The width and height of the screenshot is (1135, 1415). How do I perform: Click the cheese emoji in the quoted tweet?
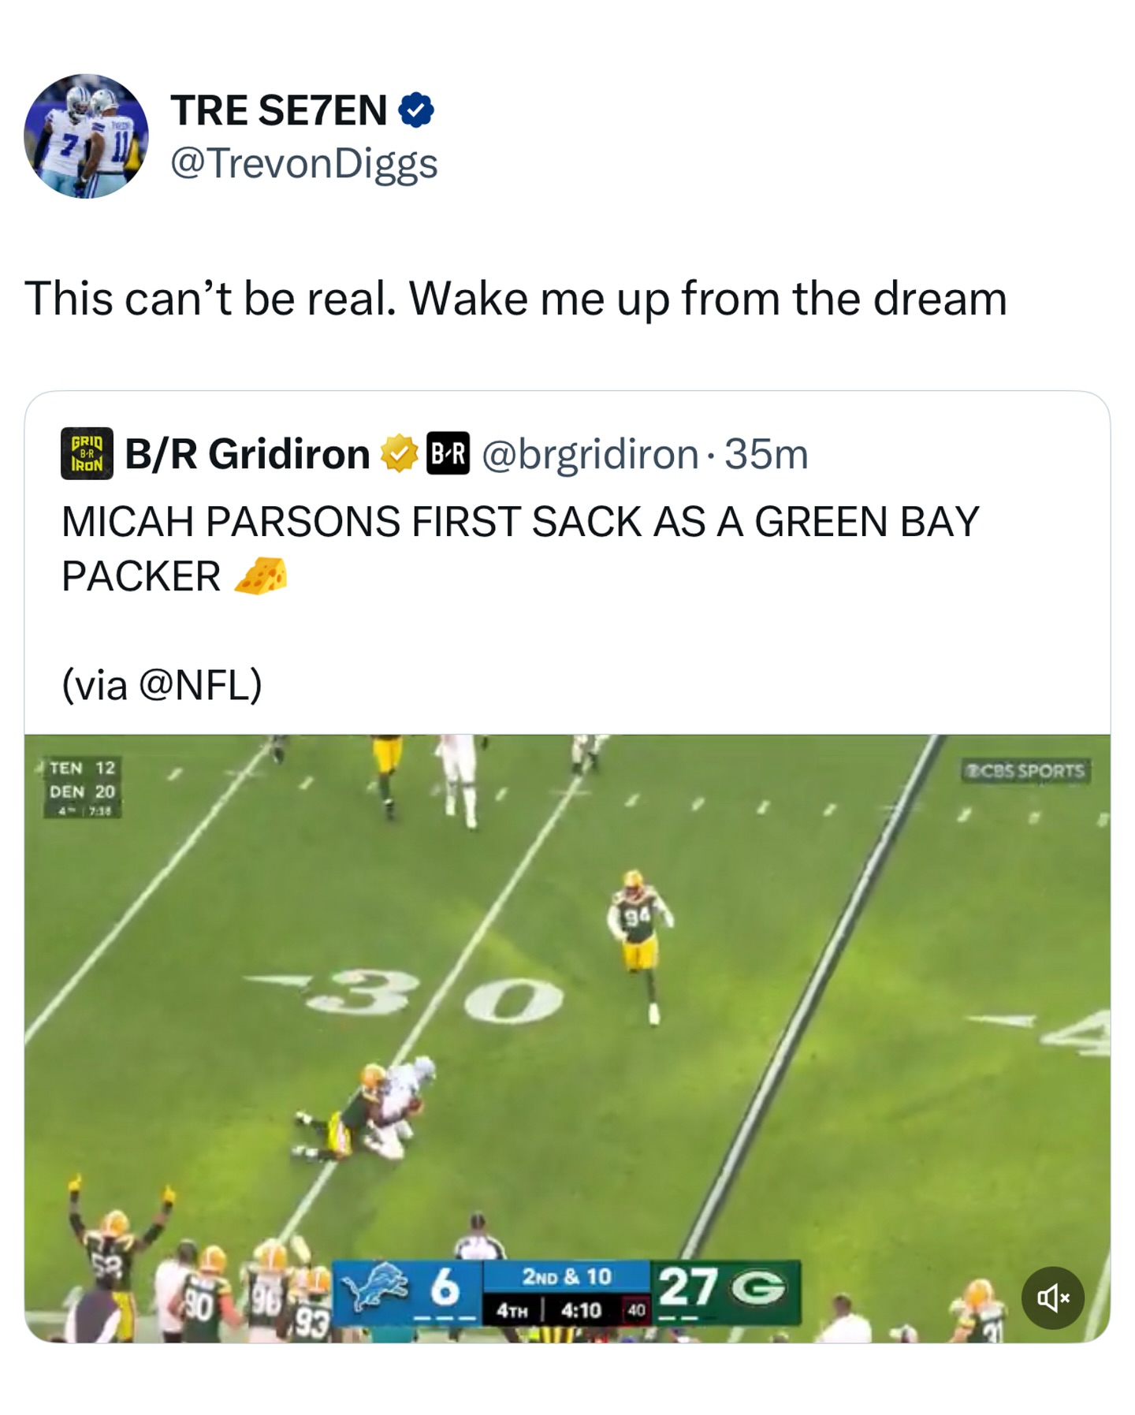tap(261, 576)
